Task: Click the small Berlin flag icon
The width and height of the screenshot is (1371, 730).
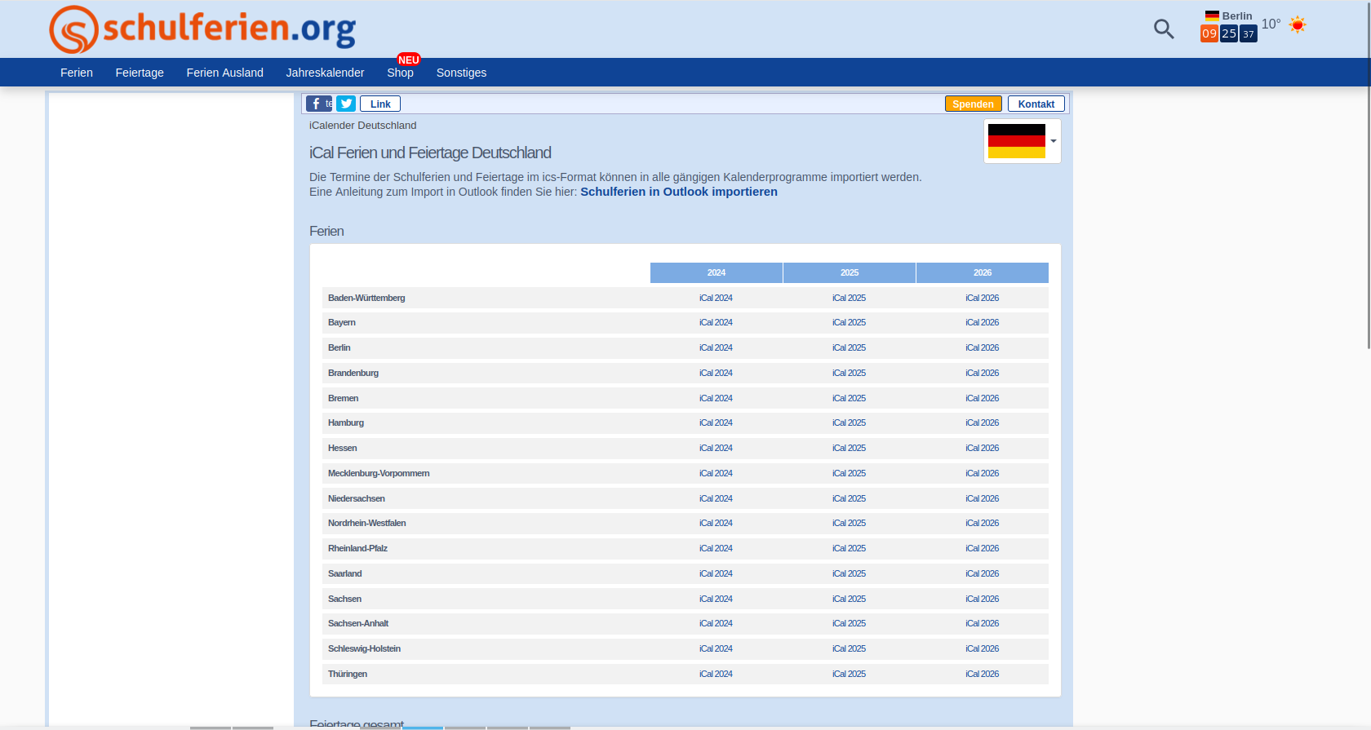Action: pos(1212,15)
